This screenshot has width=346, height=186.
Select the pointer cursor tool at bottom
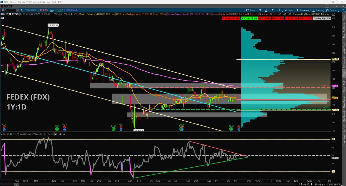tap(312, 184)
